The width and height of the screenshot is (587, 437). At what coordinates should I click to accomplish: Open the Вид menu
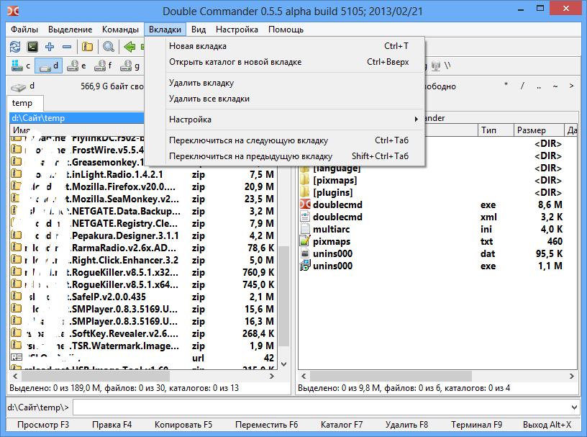[x=199, y=30]
